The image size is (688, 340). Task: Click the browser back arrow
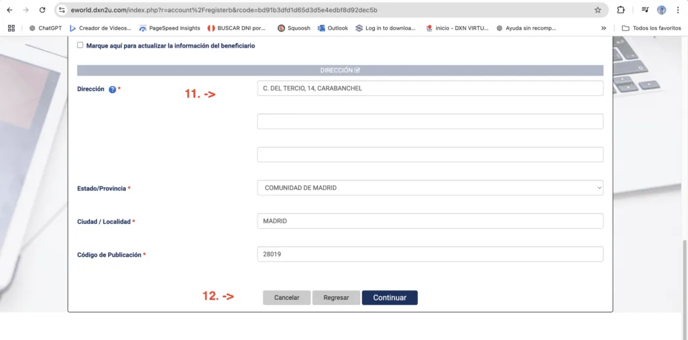[9, 10]
